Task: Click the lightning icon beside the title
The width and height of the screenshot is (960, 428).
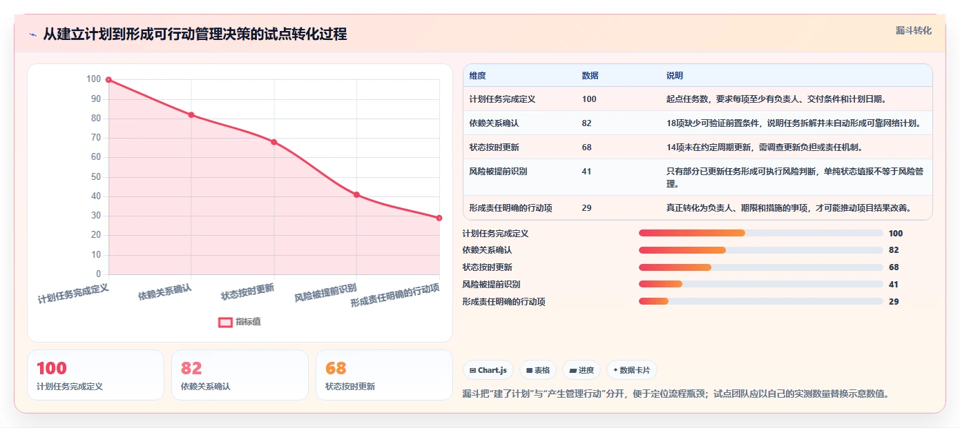Action: (x=32, y=34)
